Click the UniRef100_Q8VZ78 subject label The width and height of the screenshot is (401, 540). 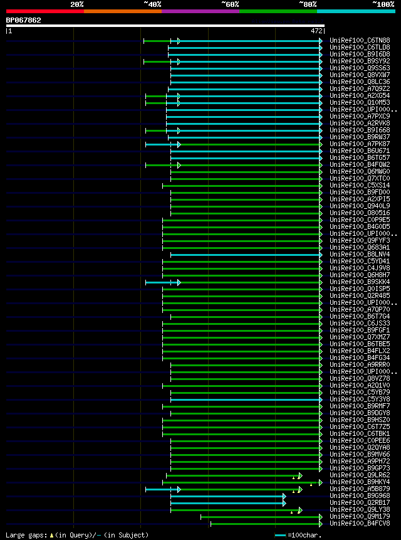pos(360,378)
